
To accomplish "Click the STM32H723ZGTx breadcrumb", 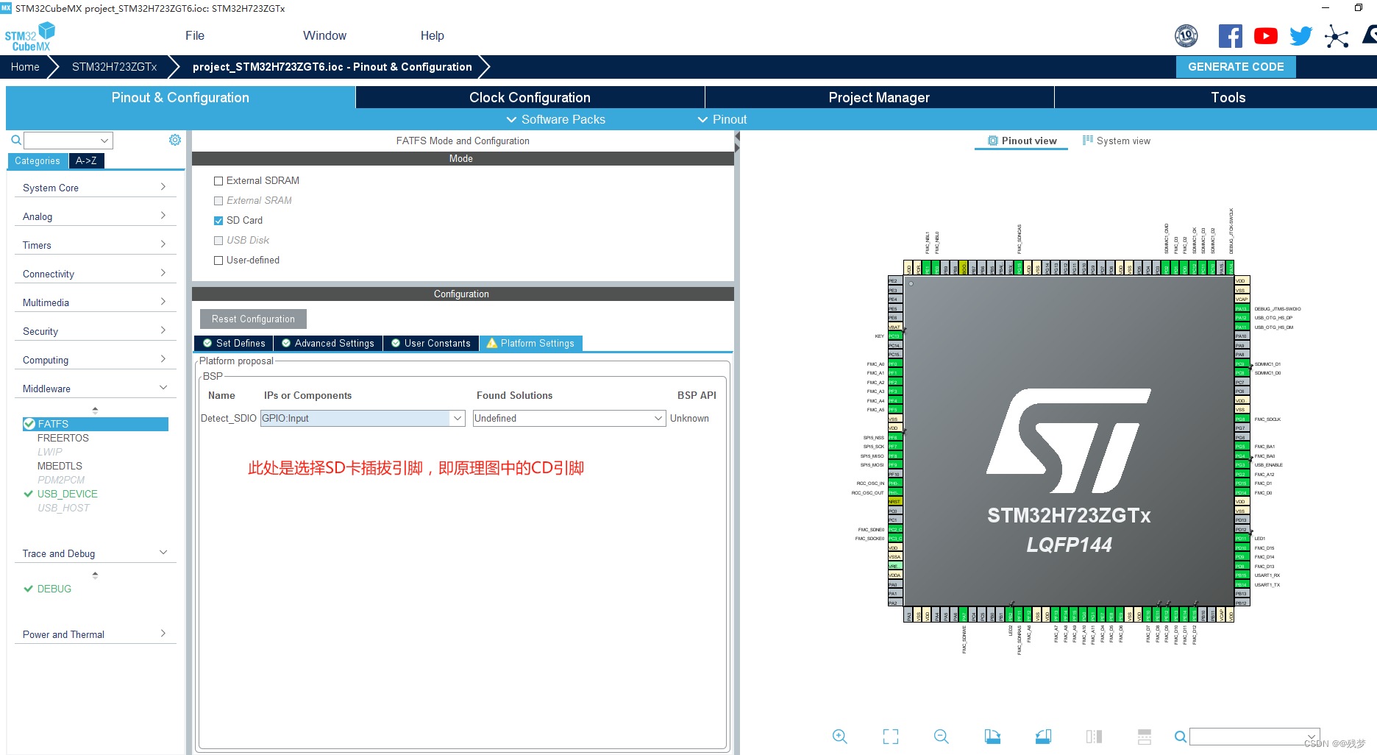I will 114,66.
